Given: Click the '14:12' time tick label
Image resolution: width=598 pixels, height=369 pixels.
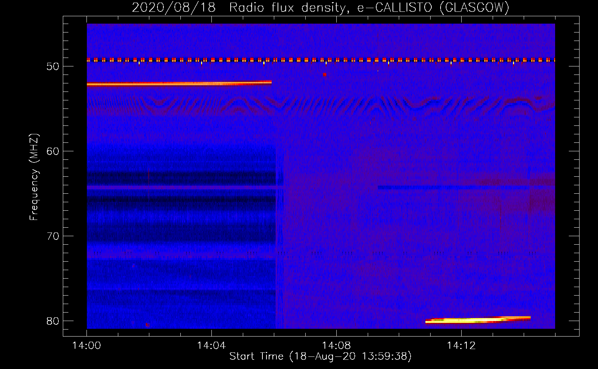Looking at the screenshot, I should point(461,346).
